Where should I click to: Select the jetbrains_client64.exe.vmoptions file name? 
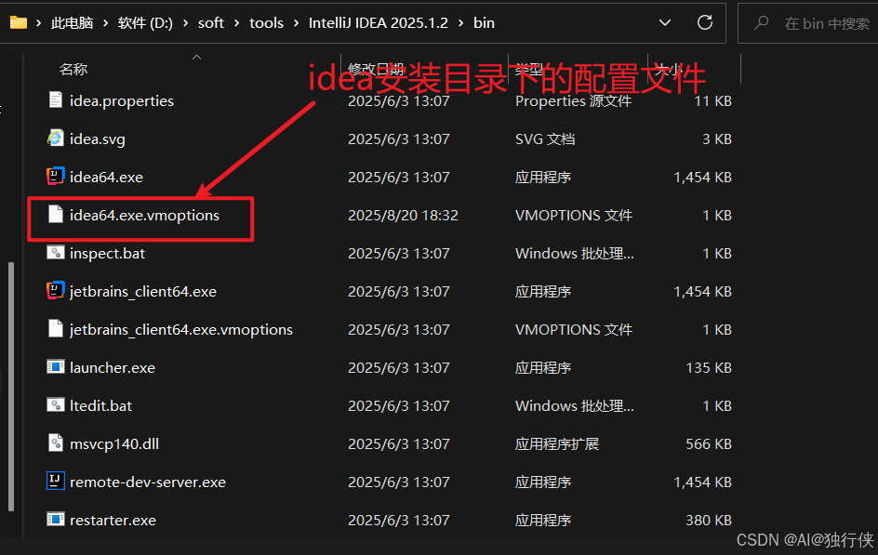click(181, 329)
